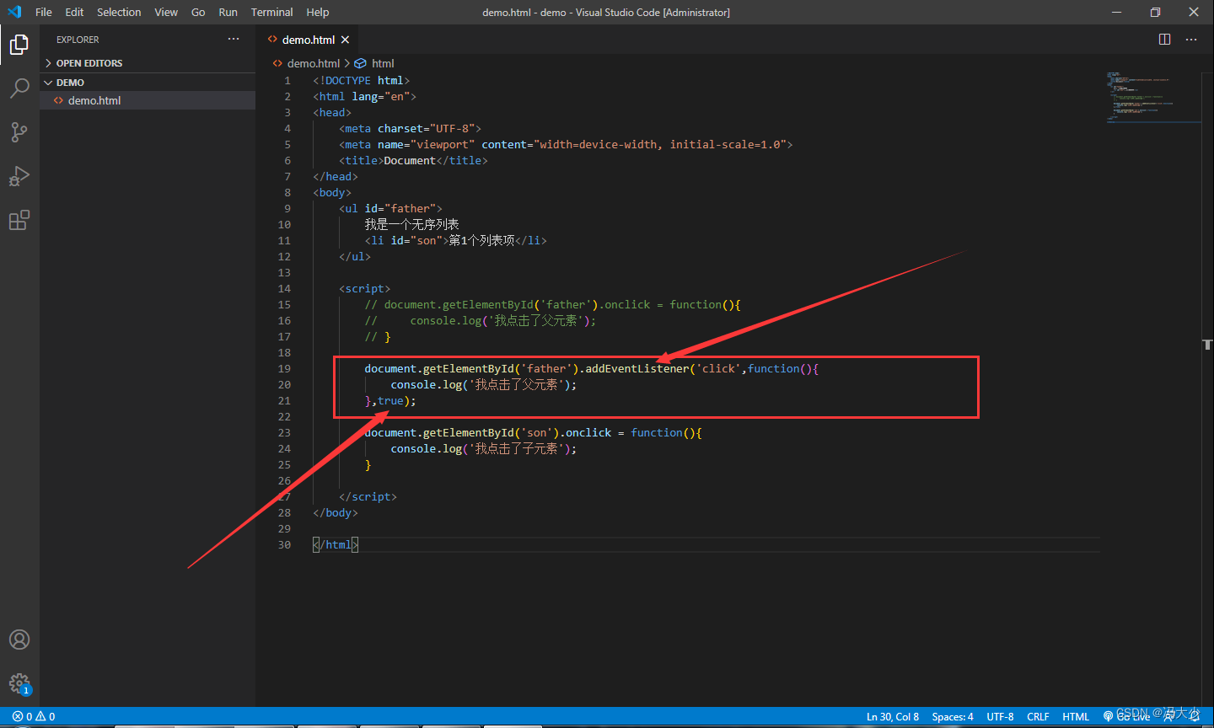Click the closing </script> tag
This screenshot has height=728, width=1214.
pos(368,496)
